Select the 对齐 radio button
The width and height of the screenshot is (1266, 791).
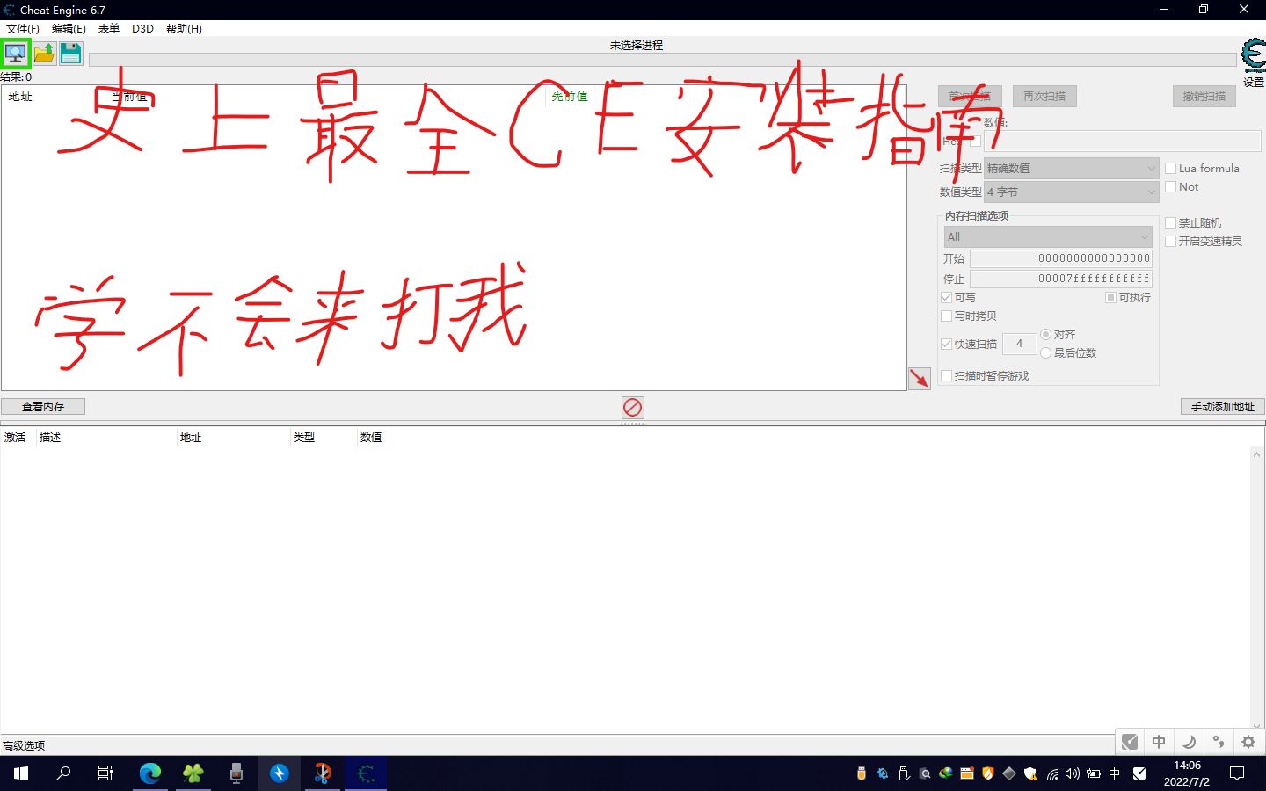click(x=1046, y=334)
